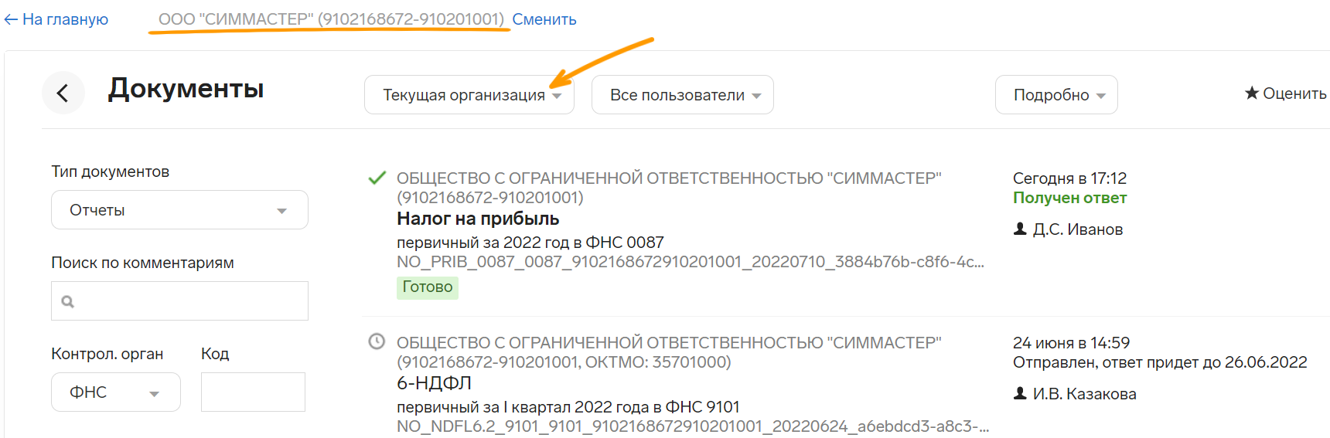1330x438 pixels.
Task: Click the user icon next to Д.С. Иванов
Action: coord(1020,229)
